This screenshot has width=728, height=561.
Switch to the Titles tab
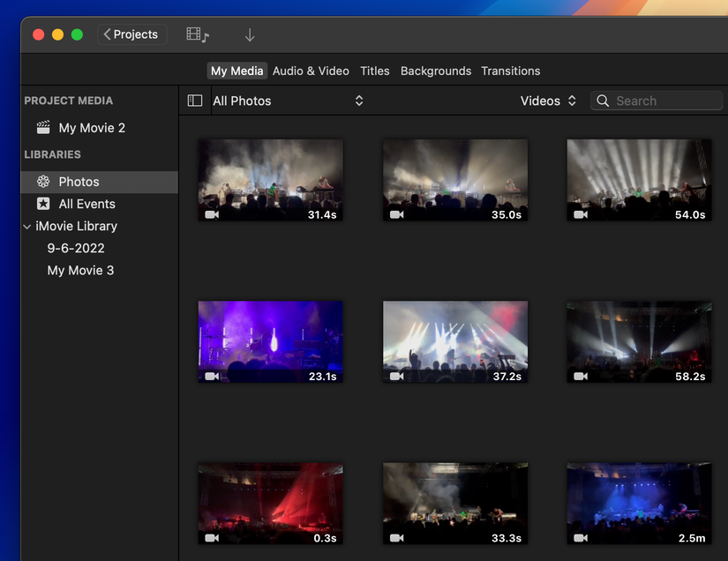[x=374, y=71]
